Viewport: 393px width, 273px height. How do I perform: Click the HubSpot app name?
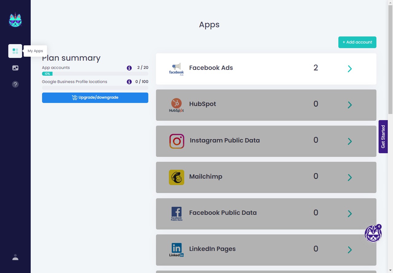click(x=203, y=104)
